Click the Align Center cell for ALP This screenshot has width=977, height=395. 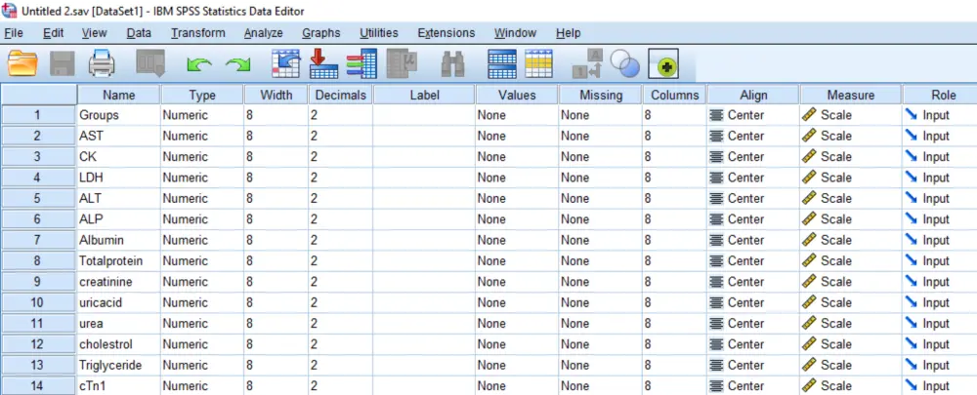click(753, 219)
